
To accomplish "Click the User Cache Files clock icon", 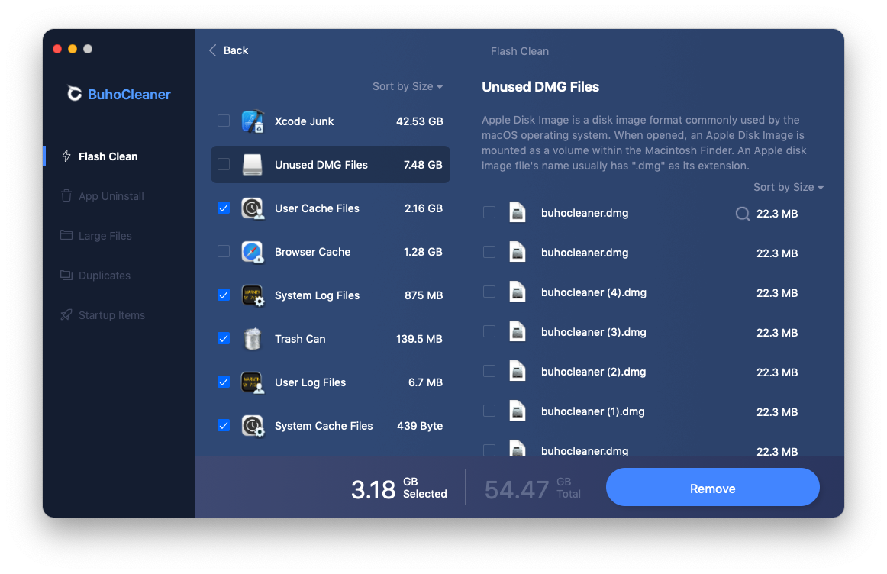I will click(x=253, y=208).
